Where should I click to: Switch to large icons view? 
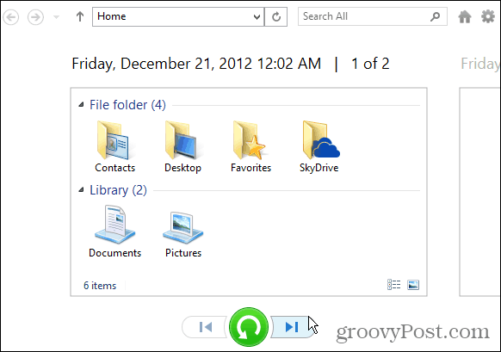click(413, 284)
